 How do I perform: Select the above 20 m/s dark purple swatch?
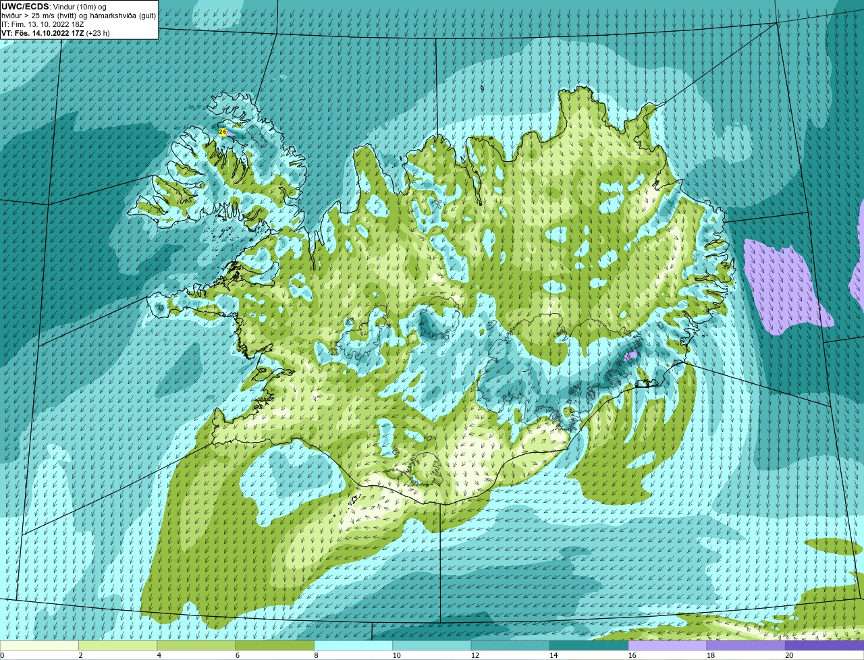click(825, 645)
